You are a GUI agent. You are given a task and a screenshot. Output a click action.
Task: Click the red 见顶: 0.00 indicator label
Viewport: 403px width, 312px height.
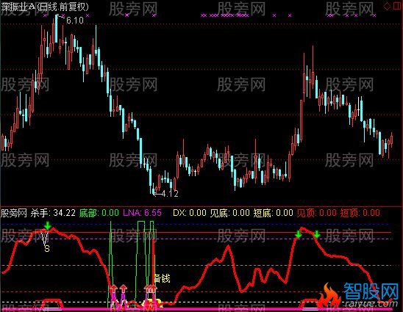coord(316,213)
